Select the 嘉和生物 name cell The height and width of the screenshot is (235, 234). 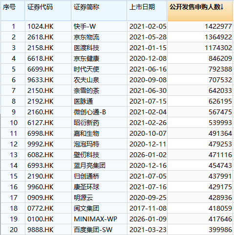tap(99, 133)
